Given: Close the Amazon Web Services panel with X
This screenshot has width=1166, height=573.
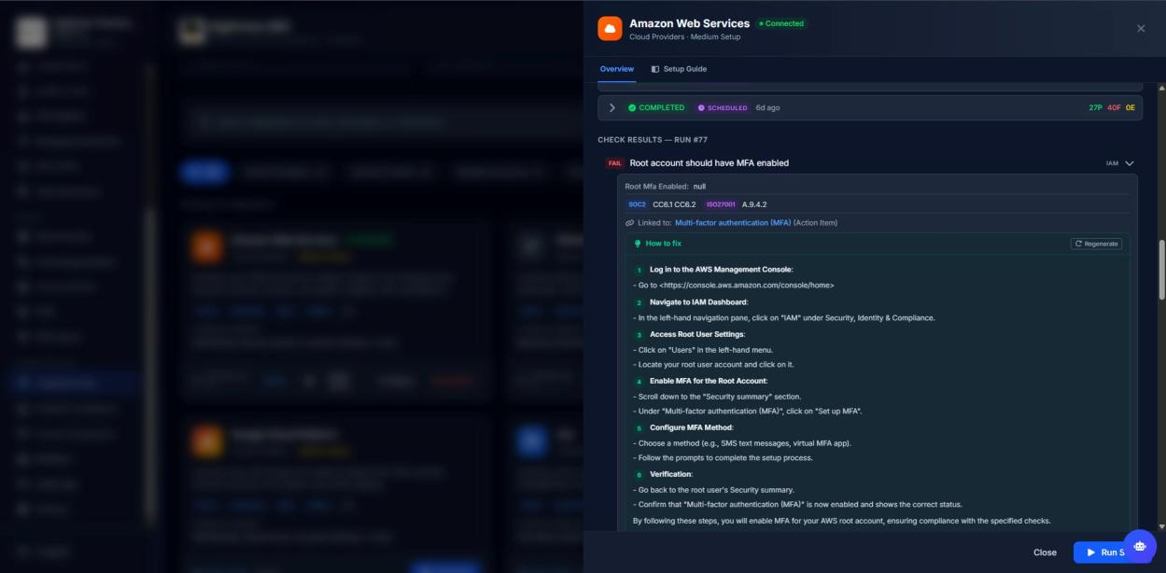Looking at the screenshot, I should [1141, 29].
